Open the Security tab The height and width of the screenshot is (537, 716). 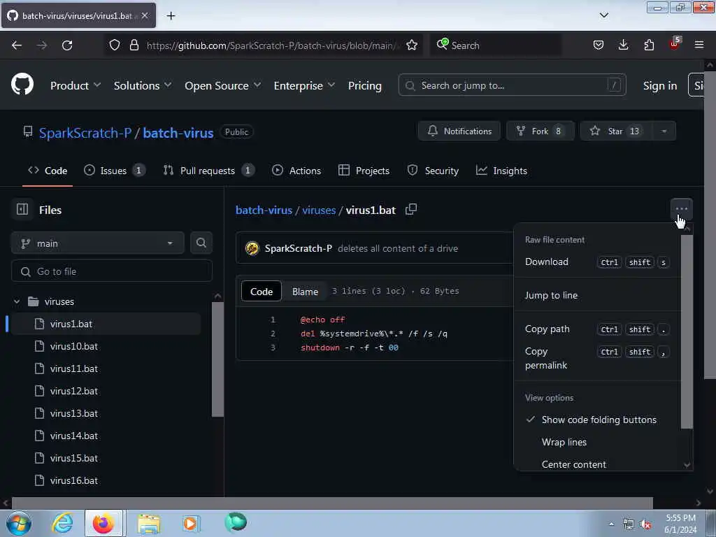click(x=433, y=171)
